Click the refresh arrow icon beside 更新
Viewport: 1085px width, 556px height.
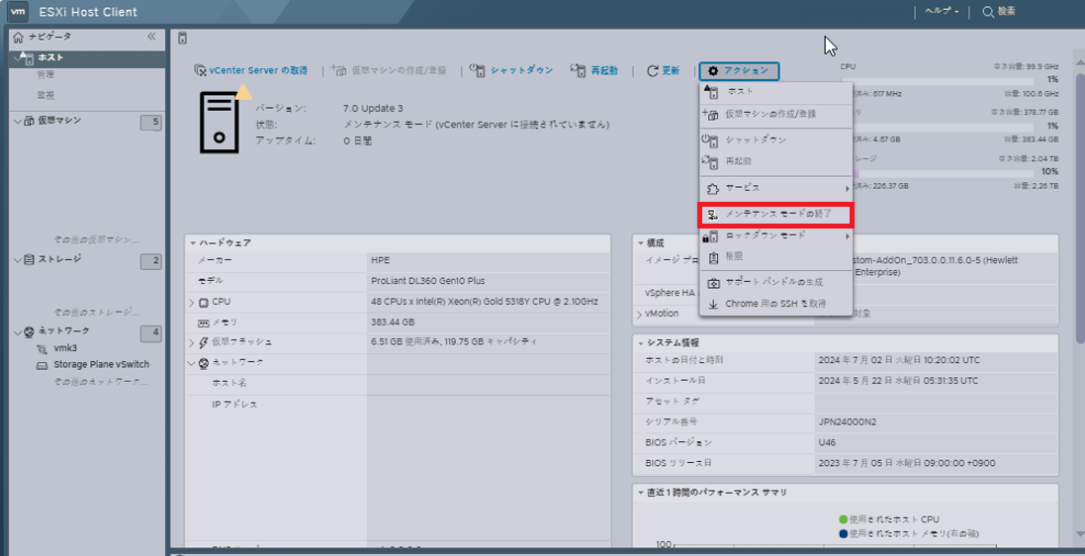[652, 70]
